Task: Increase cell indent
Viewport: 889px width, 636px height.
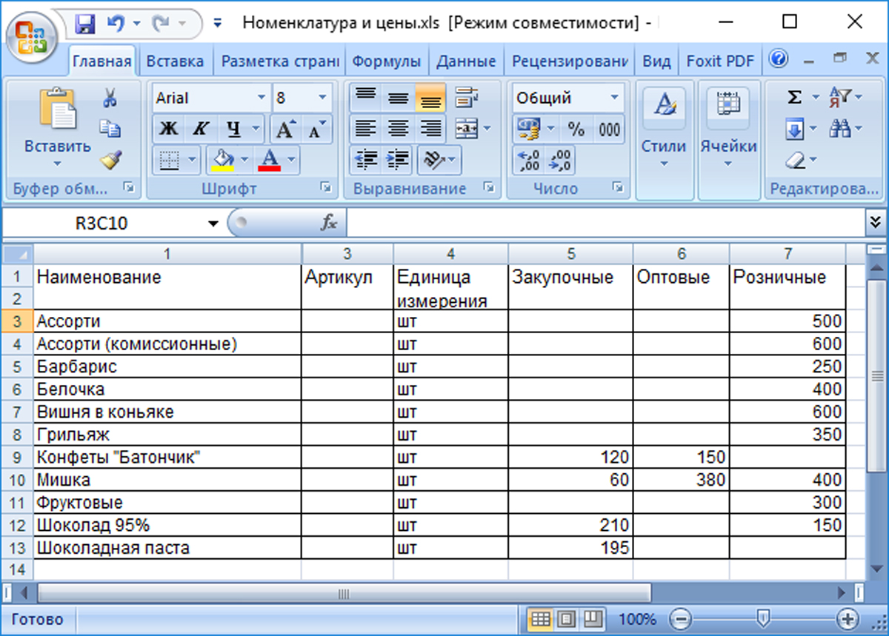Action: pos(398,159)
